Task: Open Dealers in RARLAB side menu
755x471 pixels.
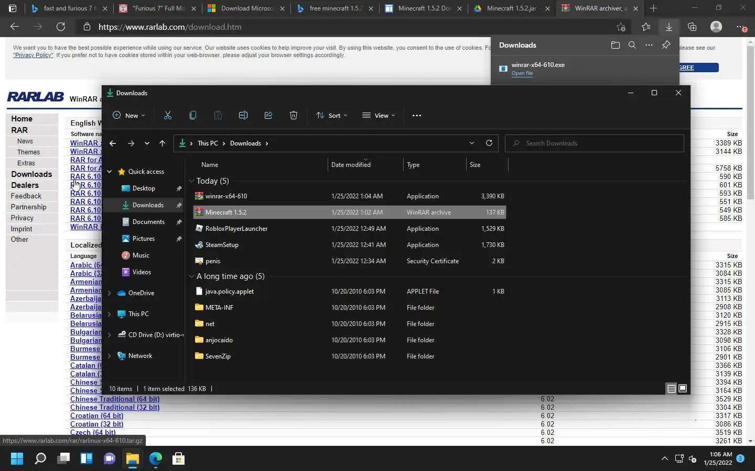Action: [x=25, y=185]
